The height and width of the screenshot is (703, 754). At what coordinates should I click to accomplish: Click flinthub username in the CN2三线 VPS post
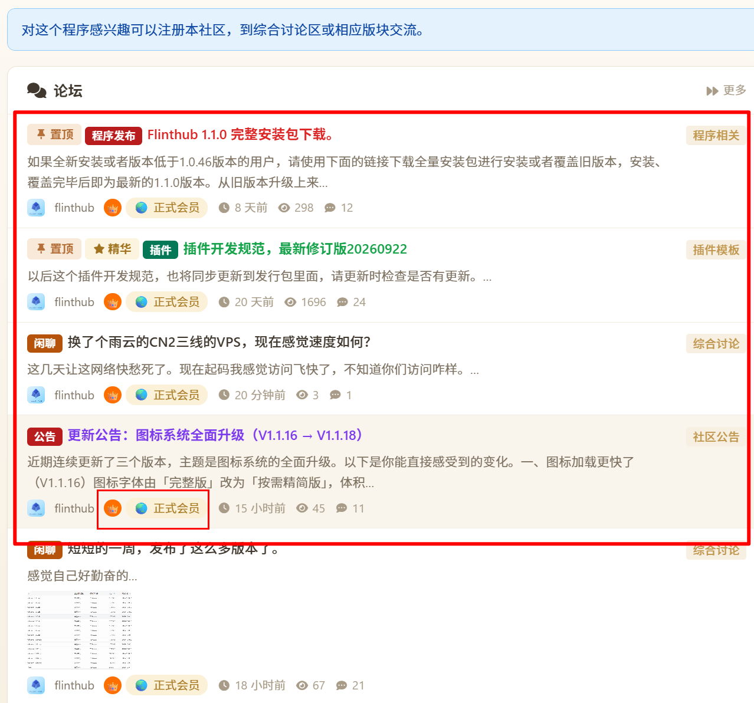tap(74, 395)
